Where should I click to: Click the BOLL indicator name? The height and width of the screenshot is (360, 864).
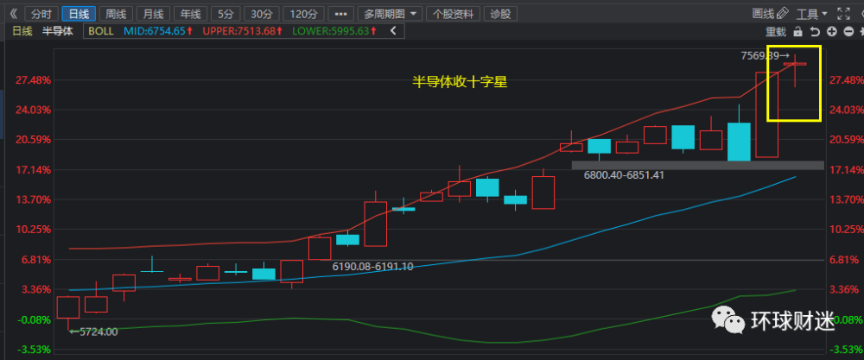point(101,31)
